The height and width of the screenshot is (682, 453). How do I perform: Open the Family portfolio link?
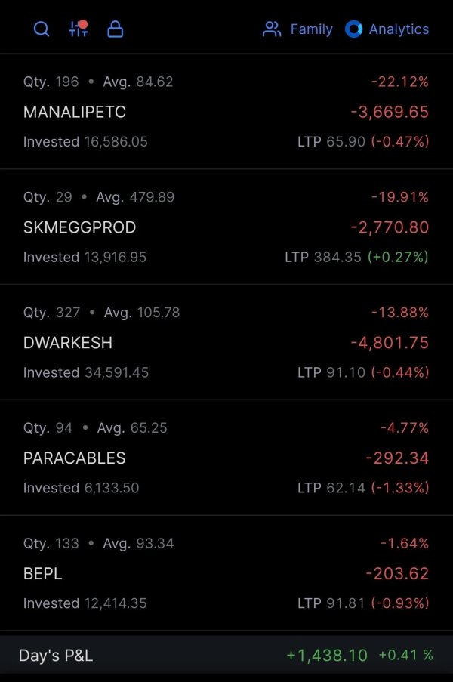click(311, 29)
